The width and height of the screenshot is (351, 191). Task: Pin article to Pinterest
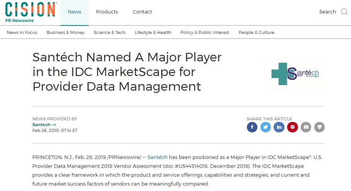[292, 127]
